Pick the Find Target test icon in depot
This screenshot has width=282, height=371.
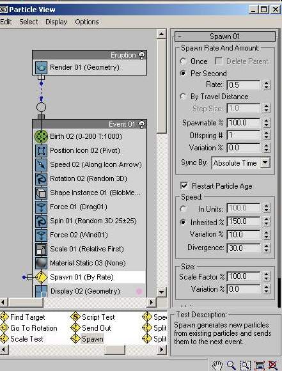pyautogui.click(x=4, y=317)
